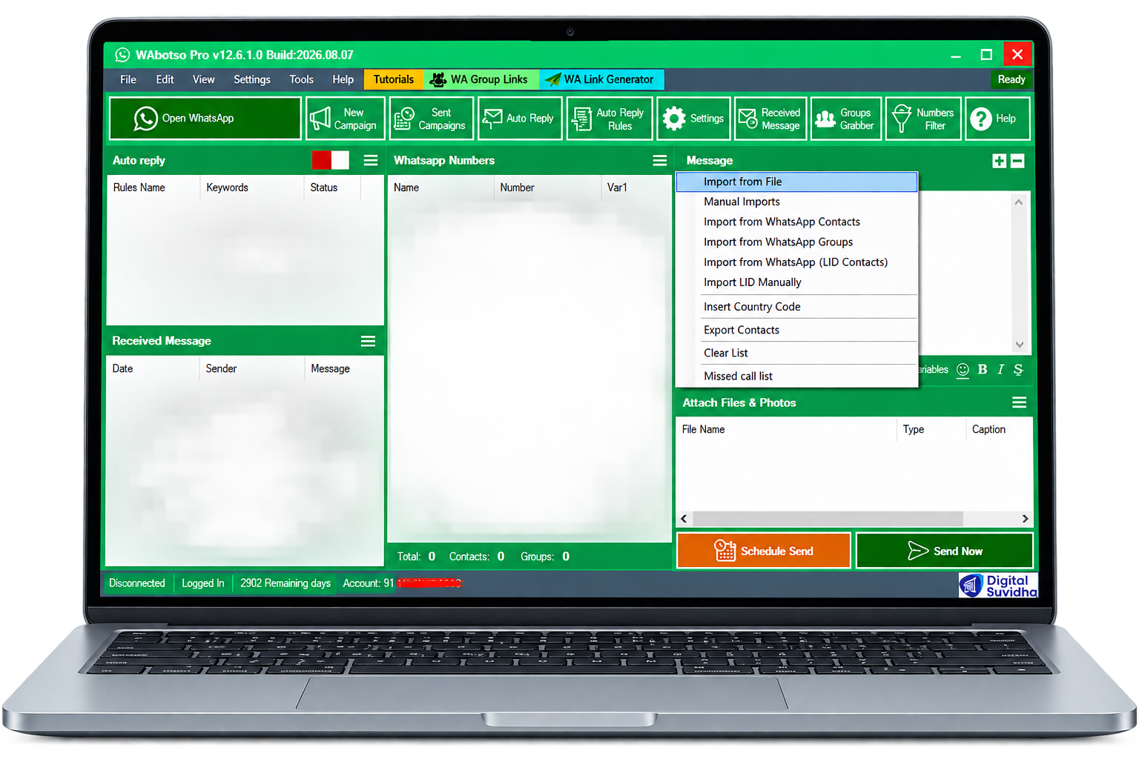
Task: Open Auto Reply Rules
Action: [x=610, y=119]
